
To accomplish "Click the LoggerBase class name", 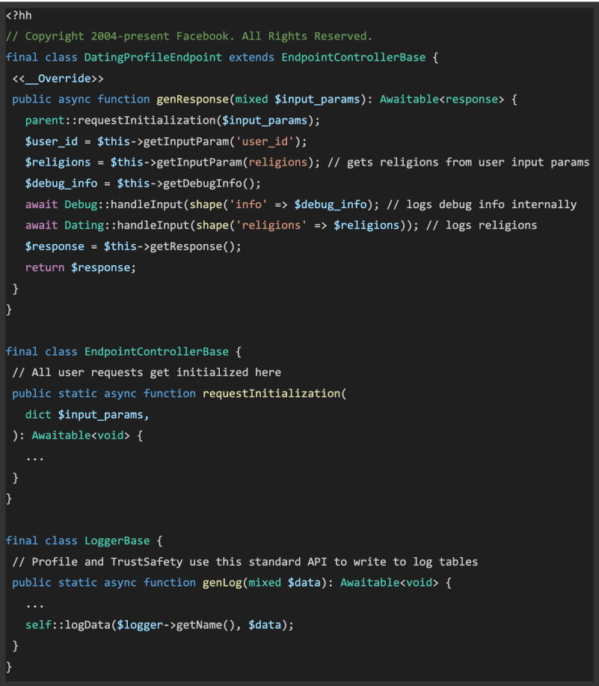I will (x=117, y=541).
